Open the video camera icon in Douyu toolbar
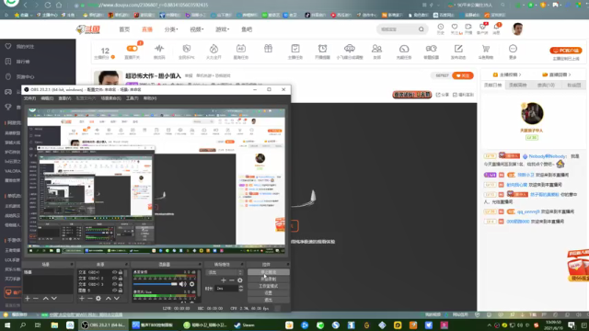589x331 pixels. coord(432,49)
